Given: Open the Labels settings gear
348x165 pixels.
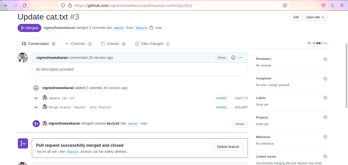Looking at the screenshot, I should tap(325, 98).
